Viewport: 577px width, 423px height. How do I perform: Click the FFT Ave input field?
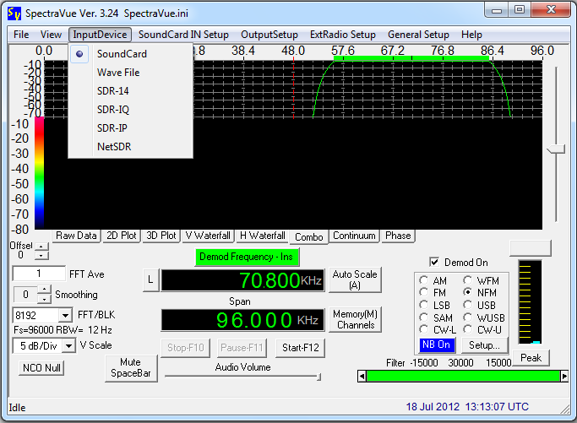tap(39, 274)
